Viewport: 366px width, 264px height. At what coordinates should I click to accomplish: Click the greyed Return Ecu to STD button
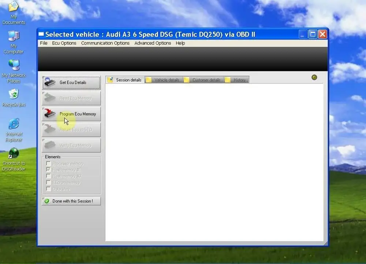click(x=71, y=130)
